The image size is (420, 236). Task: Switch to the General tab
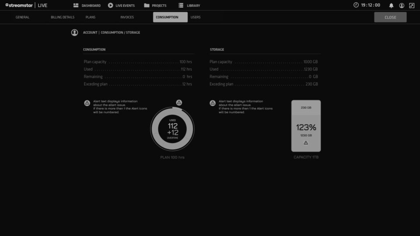[22, 17]
